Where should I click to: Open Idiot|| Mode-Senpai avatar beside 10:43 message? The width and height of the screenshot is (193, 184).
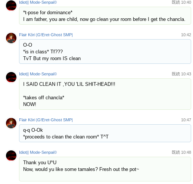(11, 77)
